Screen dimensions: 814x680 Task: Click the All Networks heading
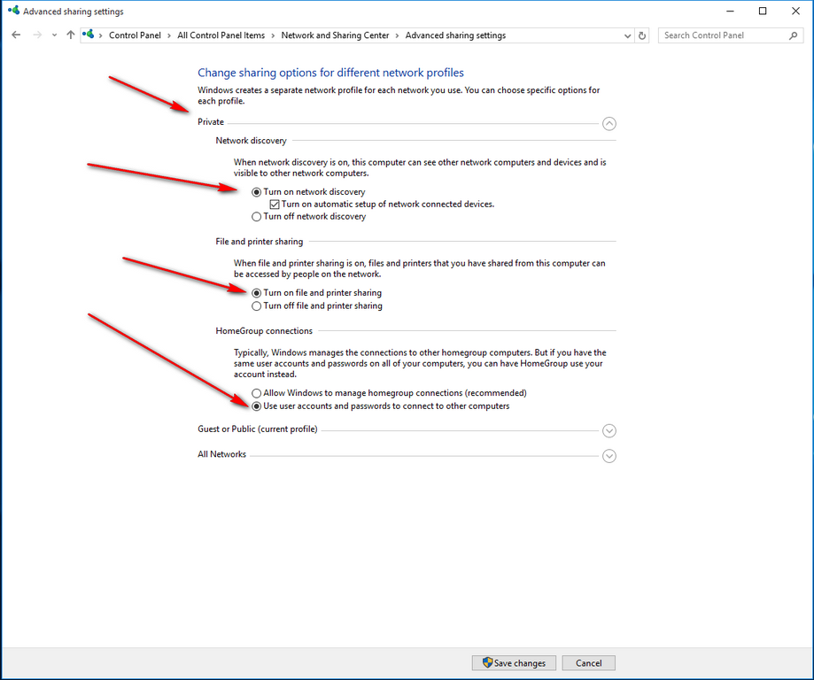click(x=221, y=454)
